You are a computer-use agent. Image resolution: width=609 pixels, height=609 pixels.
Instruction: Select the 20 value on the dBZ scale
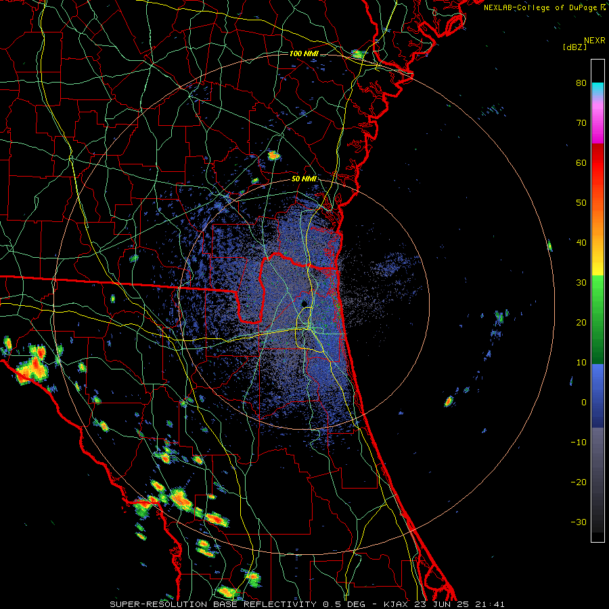[581, 322]
